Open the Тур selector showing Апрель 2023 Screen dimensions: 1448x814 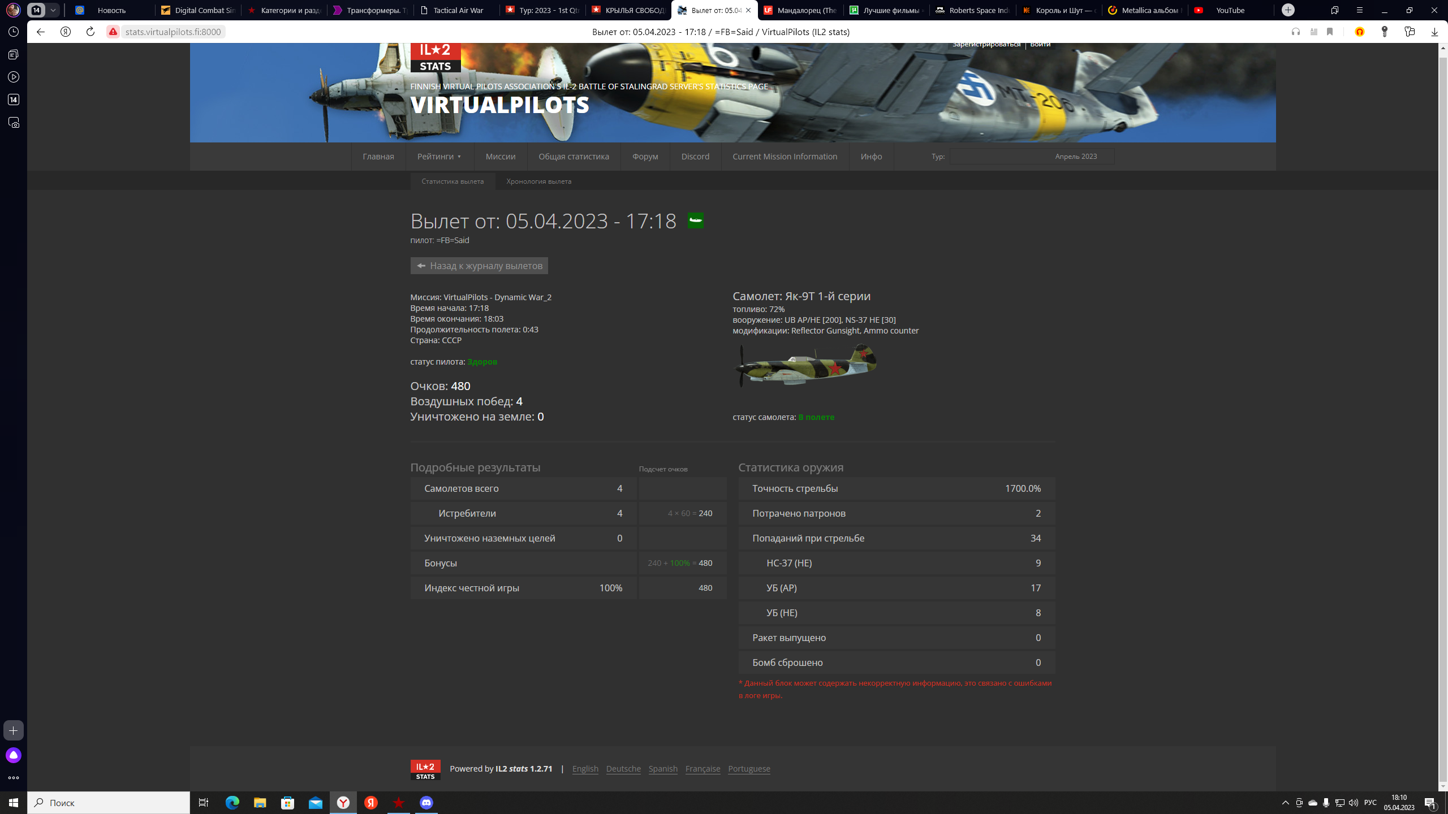tap(1032, 157)
